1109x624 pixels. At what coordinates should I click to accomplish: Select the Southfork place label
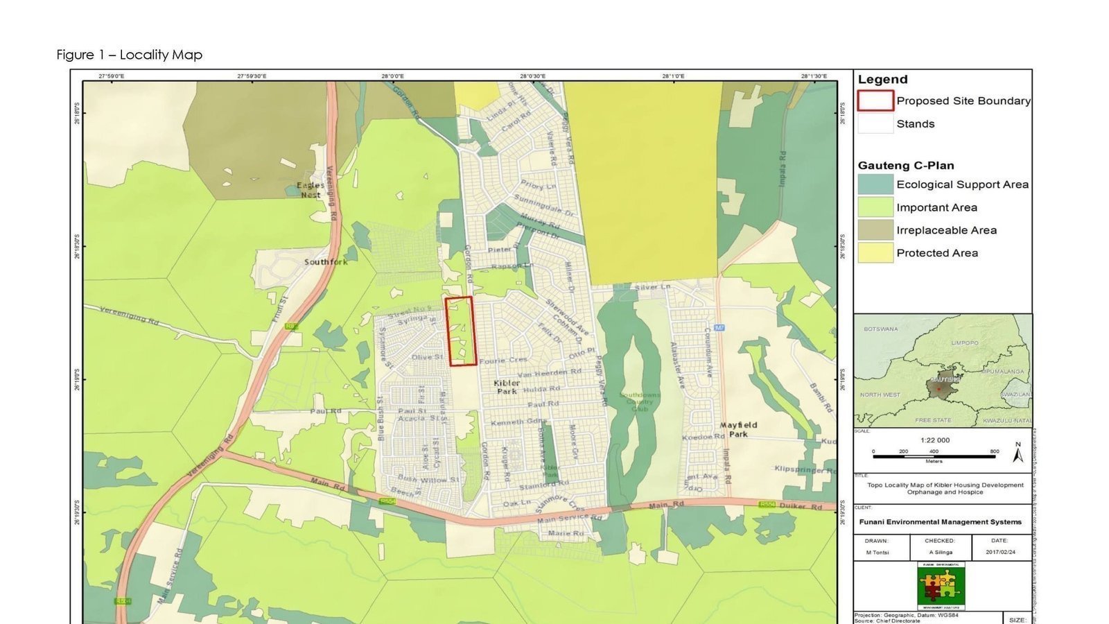click(326, 262)
